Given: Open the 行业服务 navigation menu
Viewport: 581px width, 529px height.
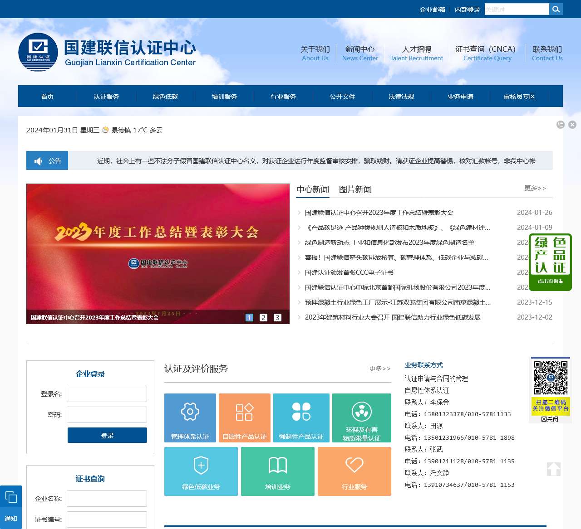Looking at the screenshot, I should pyautogui.click(x=284, y=96).
